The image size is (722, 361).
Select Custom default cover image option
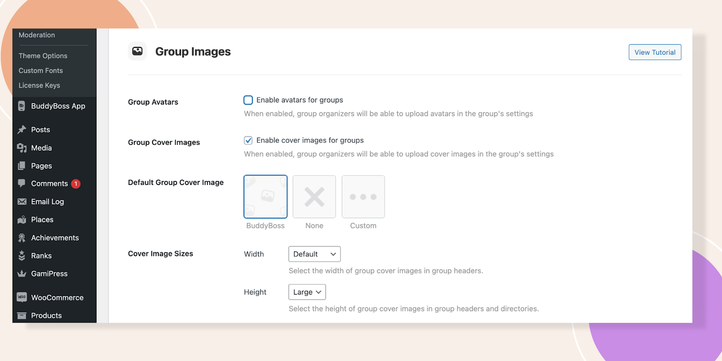tap(363, 197)
